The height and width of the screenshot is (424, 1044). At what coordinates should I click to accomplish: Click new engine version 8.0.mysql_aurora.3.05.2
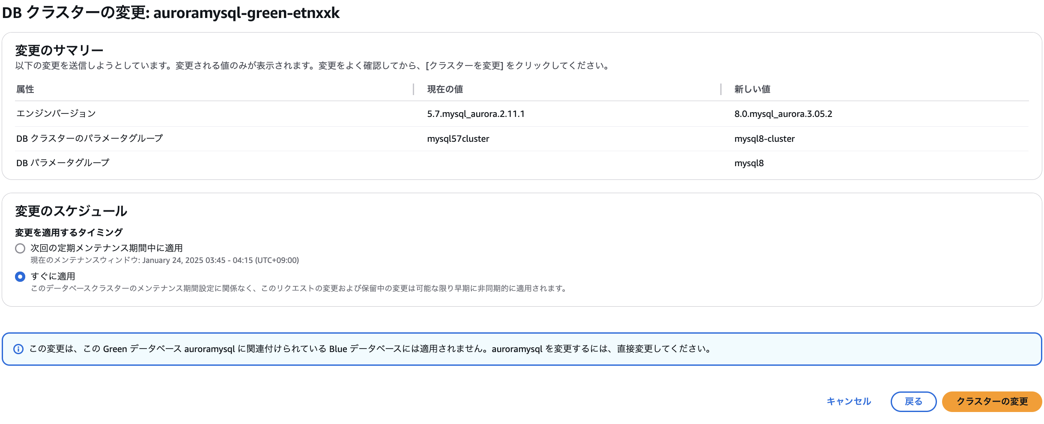pyautogui.click(x=783, y=114)
